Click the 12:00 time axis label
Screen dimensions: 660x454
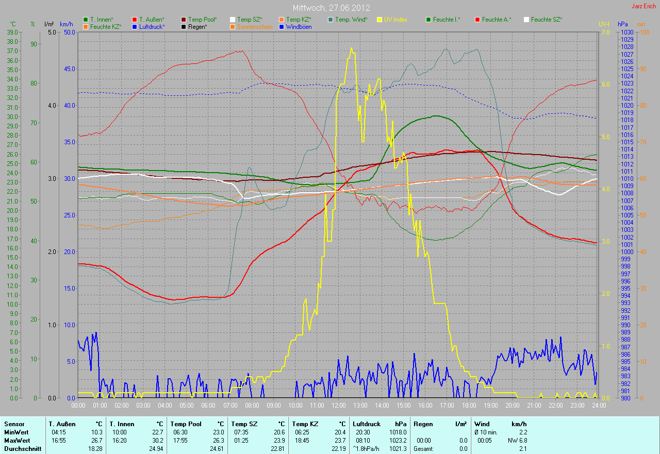pos(338,406)
